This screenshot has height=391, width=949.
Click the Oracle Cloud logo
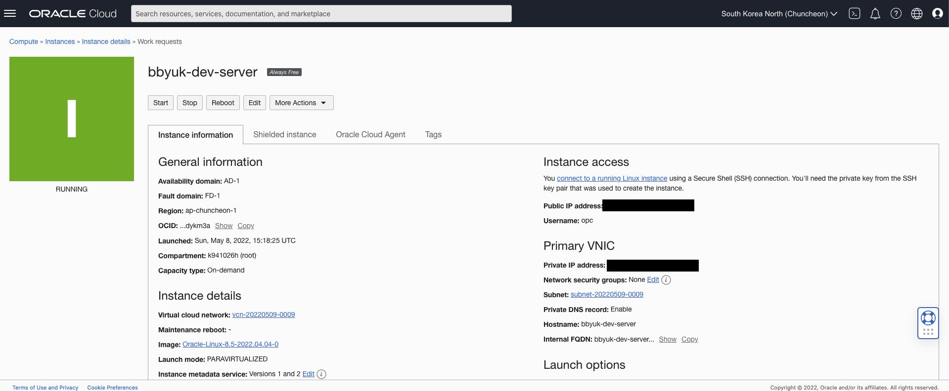point(73,14)
